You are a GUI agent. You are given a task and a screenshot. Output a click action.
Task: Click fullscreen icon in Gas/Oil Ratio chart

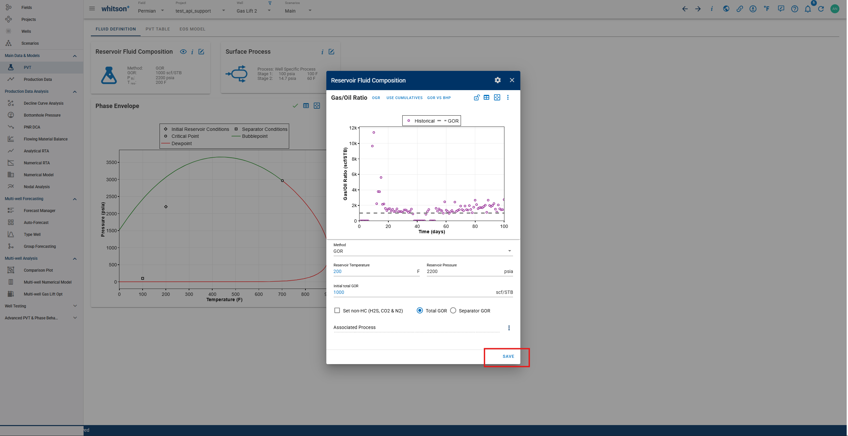coord(497,97)
